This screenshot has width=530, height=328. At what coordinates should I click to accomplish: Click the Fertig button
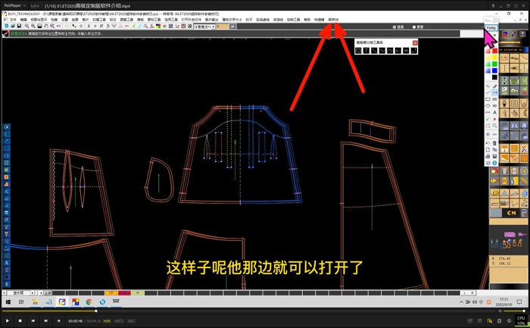point(491,28)
